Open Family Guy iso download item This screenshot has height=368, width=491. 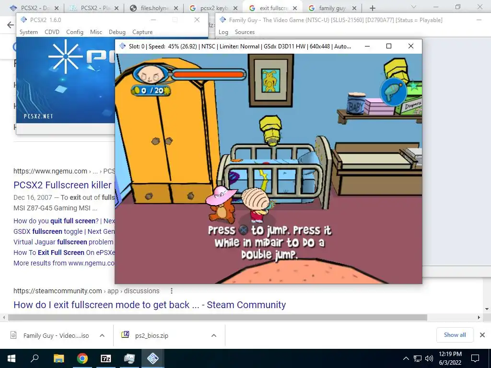click(50, 335)
